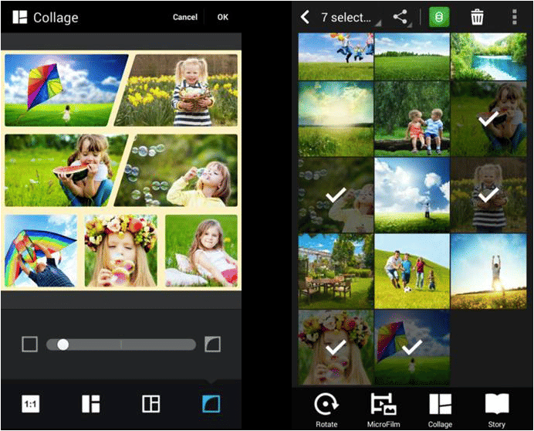Click the square corner icon beside slider
The image size is (534, 431).
29,344
